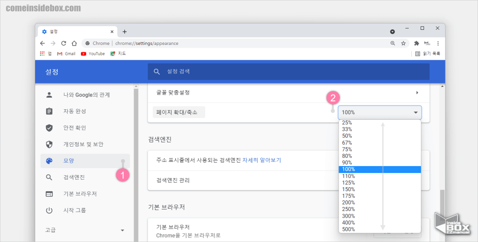Bookmark this page with the star icon
Screen dimensions: 478x242
(x=403, y=43)
